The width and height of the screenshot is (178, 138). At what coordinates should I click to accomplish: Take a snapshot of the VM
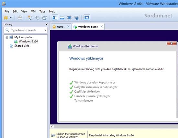(30, 18)
